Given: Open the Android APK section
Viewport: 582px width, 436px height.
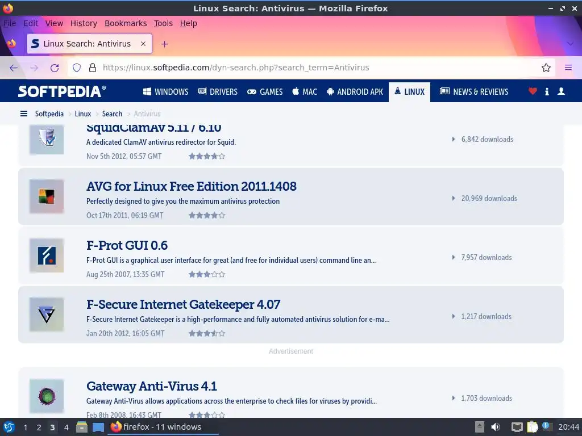Looking at the screenshot, I should [355, 91].
